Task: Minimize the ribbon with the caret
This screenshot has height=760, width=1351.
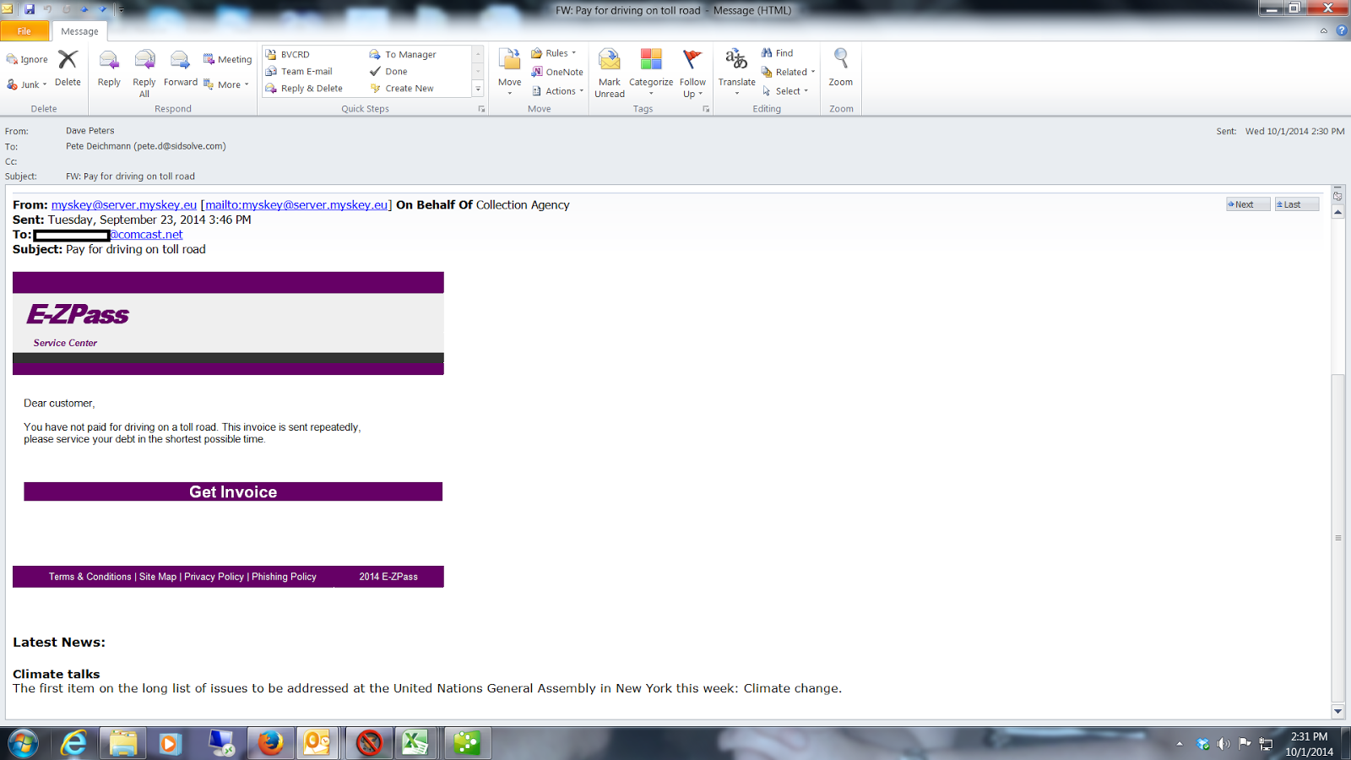Action: (1324, 30)
